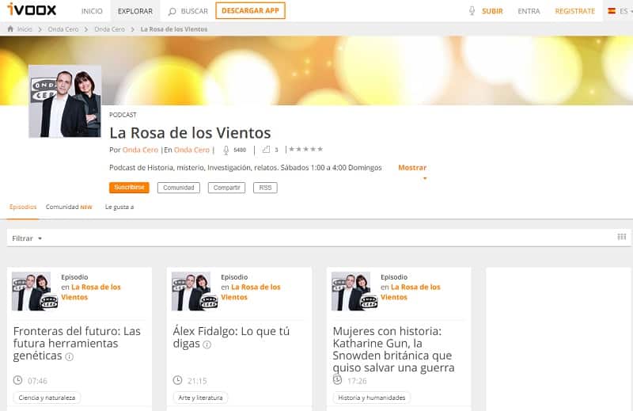Click the home icon in breadcrumb
The width and height of the screenshot is (633, 411).
[10, 29]
